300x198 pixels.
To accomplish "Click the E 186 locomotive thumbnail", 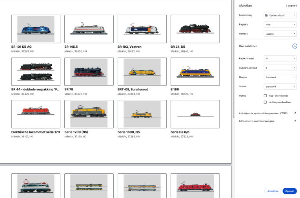I will click(195, 72).
